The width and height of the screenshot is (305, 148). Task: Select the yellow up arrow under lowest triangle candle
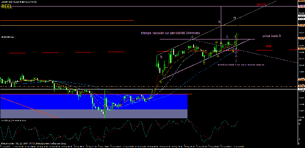(x=204, y=63)
